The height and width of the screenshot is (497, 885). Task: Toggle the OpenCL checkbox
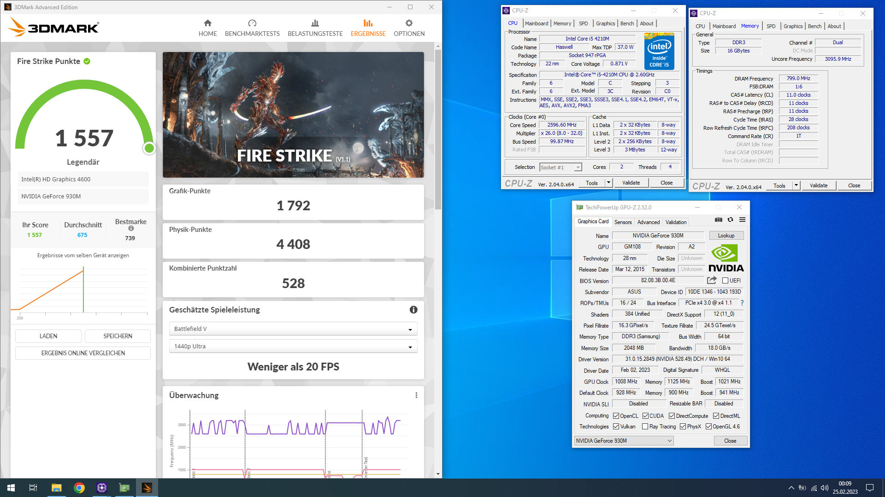coord(616,416)
